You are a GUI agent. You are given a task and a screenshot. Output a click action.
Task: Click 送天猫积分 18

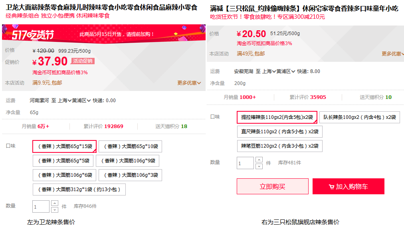coord(171,126)
